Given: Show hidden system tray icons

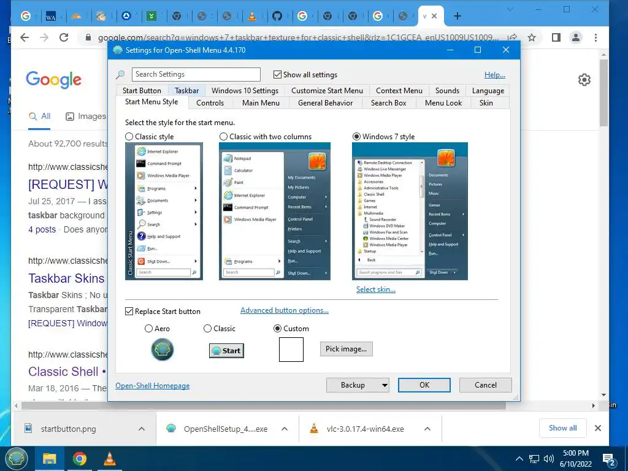Looking at the screenshot, I should point(519,459).
